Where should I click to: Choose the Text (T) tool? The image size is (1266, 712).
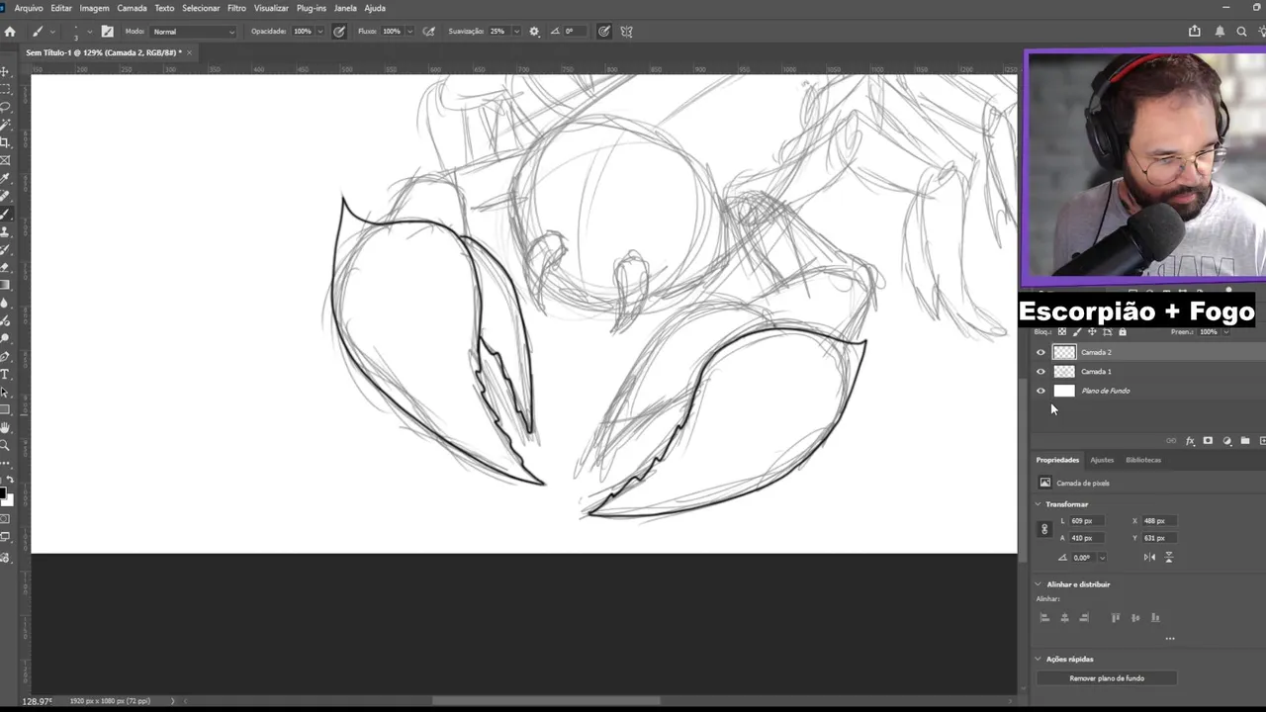5,375
